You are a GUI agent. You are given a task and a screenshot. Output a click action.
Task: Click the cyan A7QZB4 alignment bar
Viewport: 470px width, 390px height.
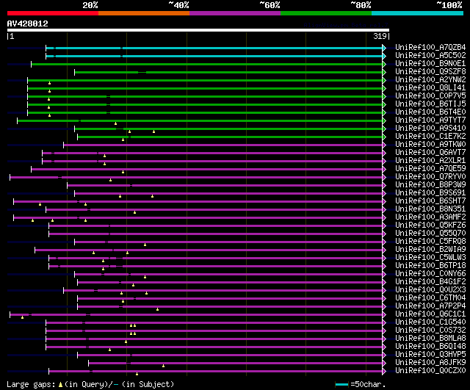[x=214, y=48]
